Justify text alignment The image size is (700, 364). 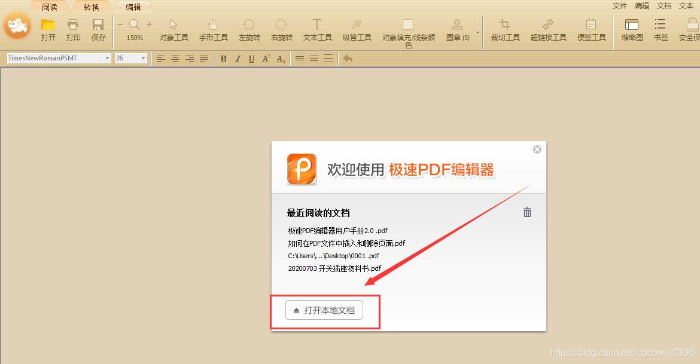(204, 59)
